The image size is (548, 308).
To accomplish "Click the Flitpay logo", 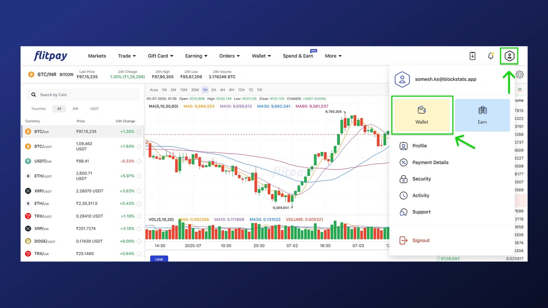I will [x=51, y=56].
